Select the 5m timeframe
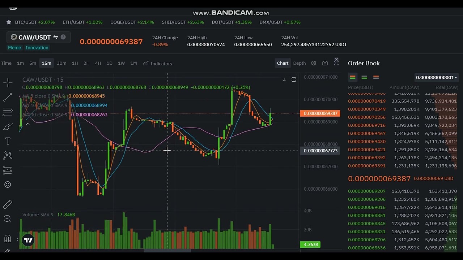The image size is (463, 260). (x=33, y=63)
